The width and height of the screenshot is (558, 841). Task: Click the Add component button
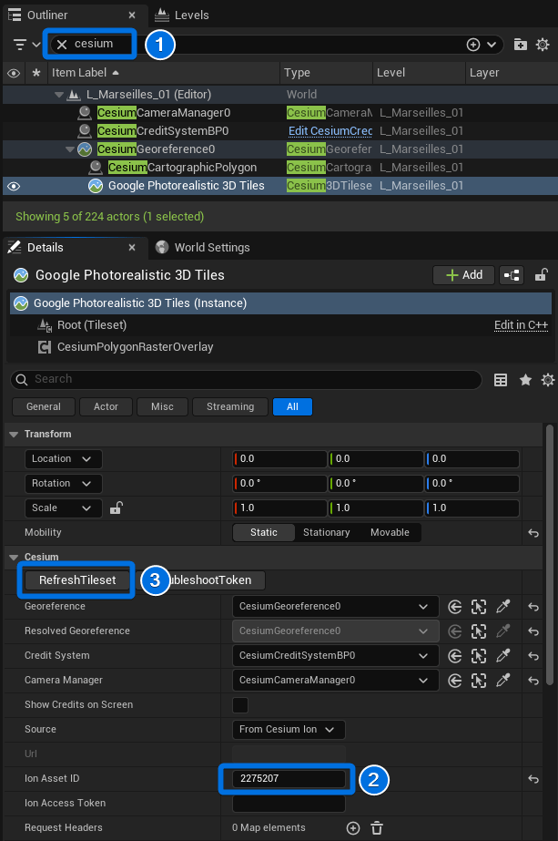pyautogui.click(x=463, y=275)
